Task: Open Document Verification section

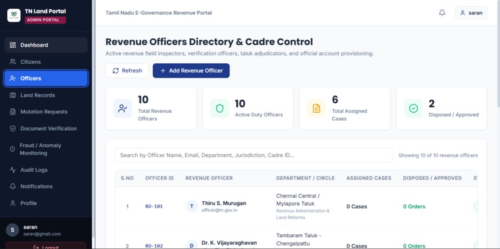Action: pyautogui.click(x=46, y=129)
